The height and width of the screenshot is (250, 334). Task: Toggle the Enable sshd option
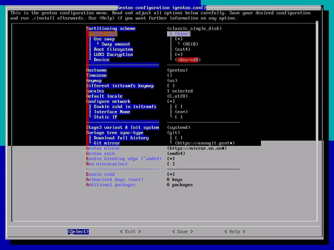point(100,174)
